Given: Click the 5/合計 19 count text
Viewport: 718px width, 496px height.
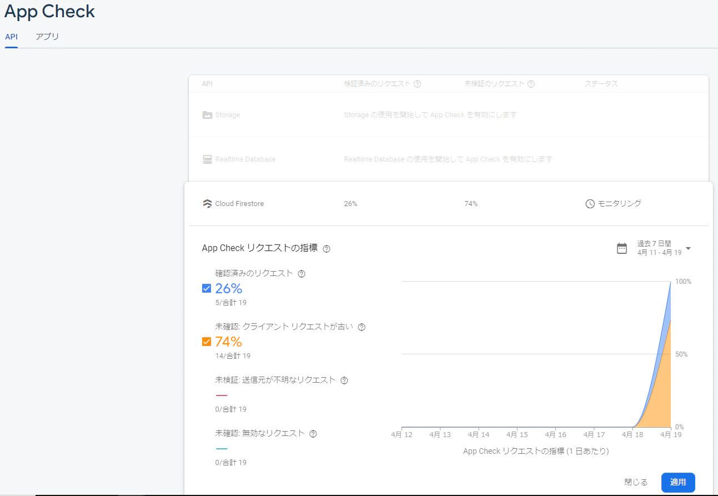Looking at the screenshot, I should pyautogui.click(x=231, y=303).
